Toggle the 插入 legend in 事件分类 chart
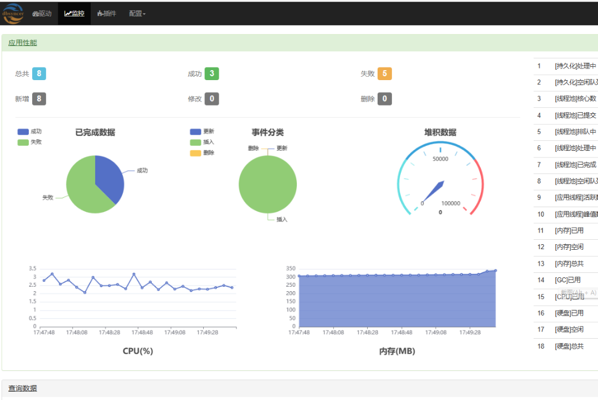 pyautogui.click(x=202, y=142)
